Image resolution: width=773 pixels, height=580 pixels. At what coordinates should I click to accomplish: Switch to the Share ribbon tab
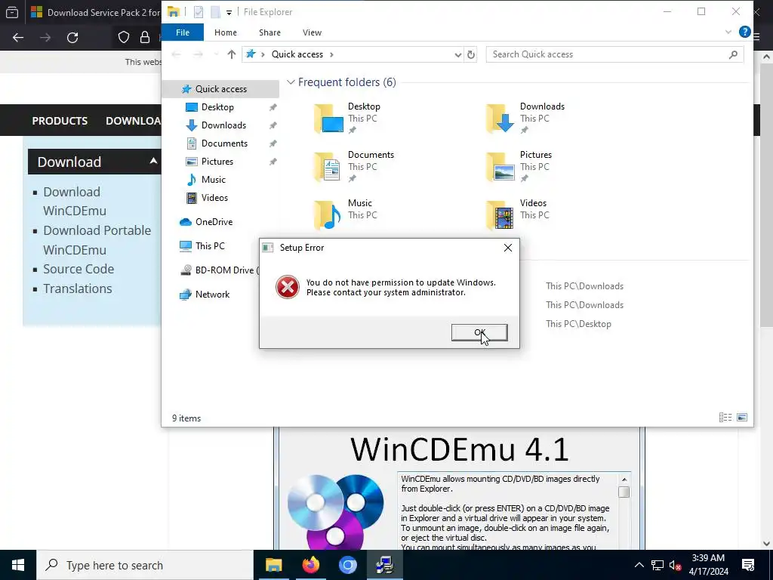(269, 32)
